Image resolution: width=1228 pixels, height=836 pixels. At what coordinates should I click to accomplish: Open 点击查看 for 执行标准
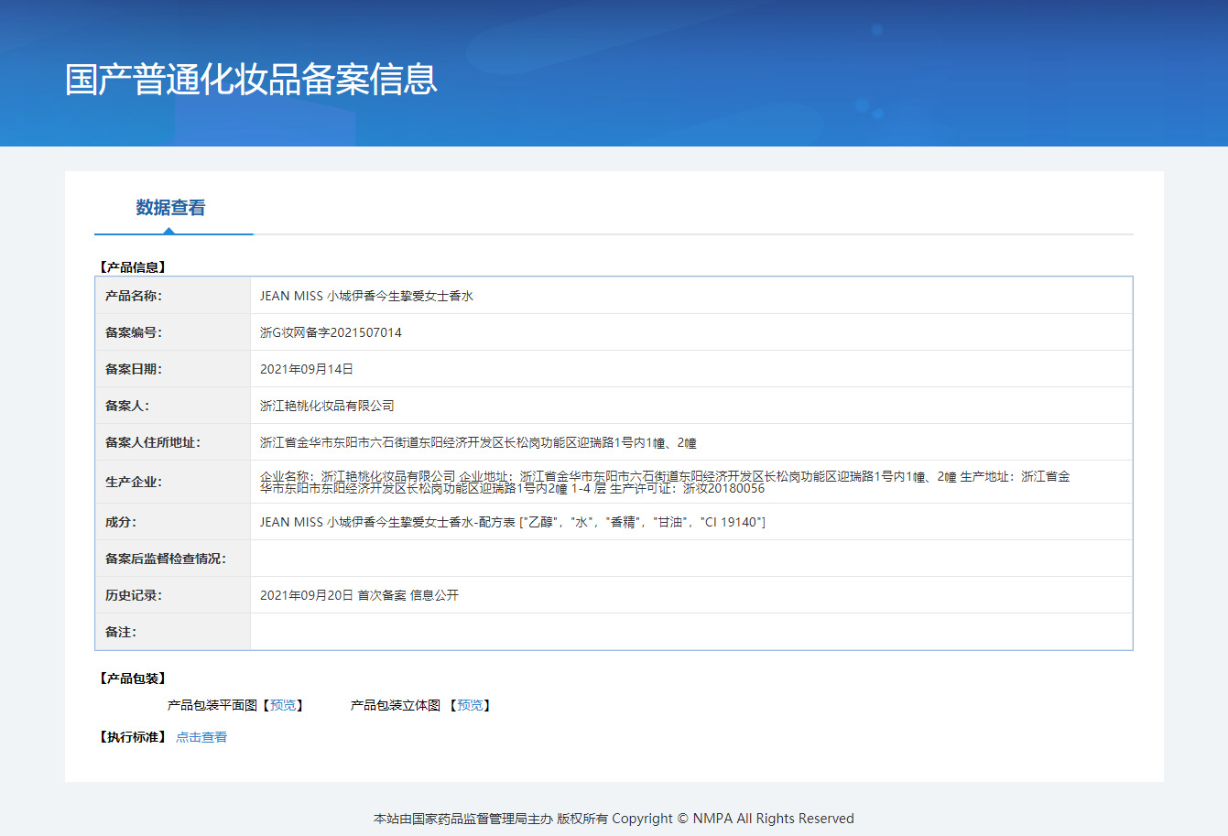201,737
